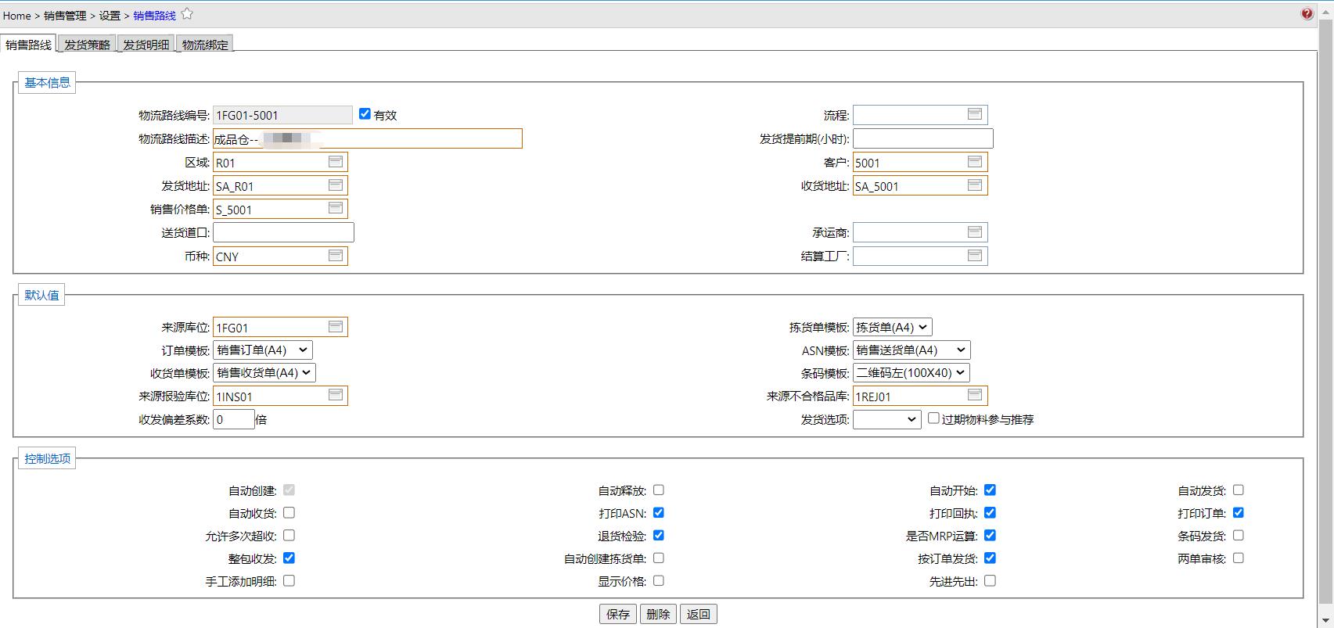Enable 条码发货 checkbox
Image resolution: width=1334 pixels, height=628 pixels.
tap(1238, 535)
